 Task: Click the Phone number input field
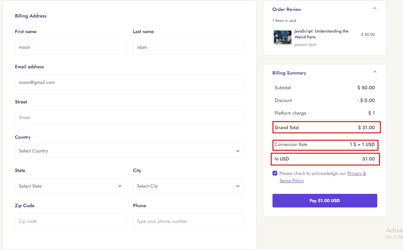(188, 221)
